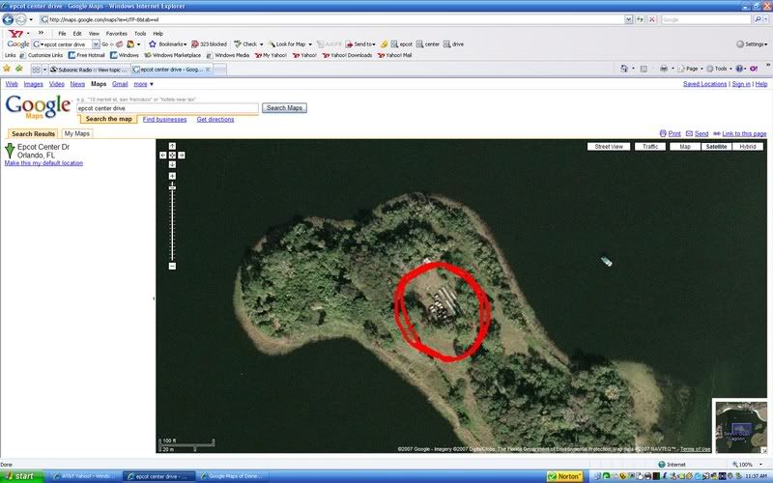Click the Norton tray button on the taskbar
773x483 pixels.
(x=564, y=476)
